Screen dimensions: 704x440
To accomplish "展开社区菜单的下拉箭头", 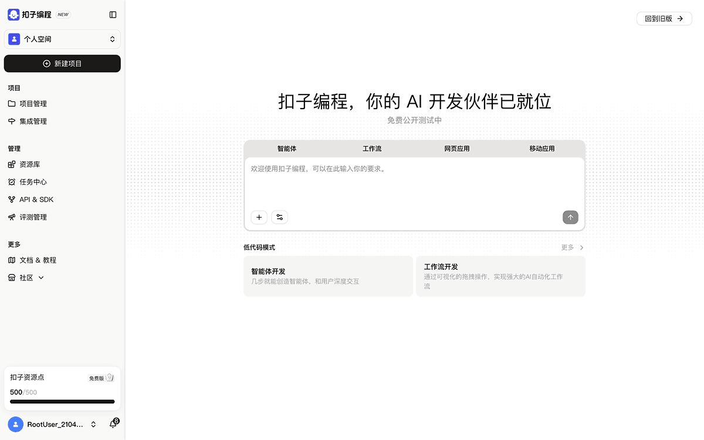I will pos(40,277).
